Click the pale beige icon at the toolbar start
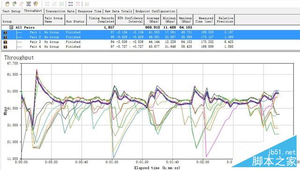Image resolution: width=300 pixels, height=170 pixels. (x=7, y=4)
